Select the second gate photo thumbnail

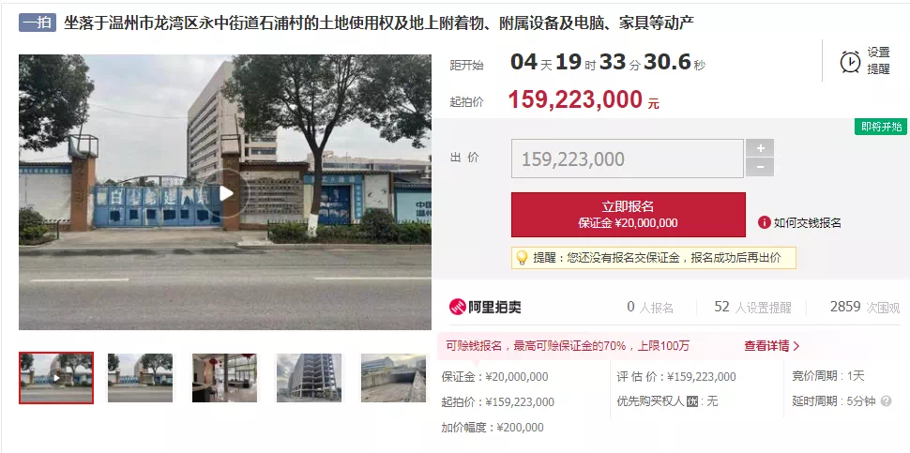pos(140,378)
